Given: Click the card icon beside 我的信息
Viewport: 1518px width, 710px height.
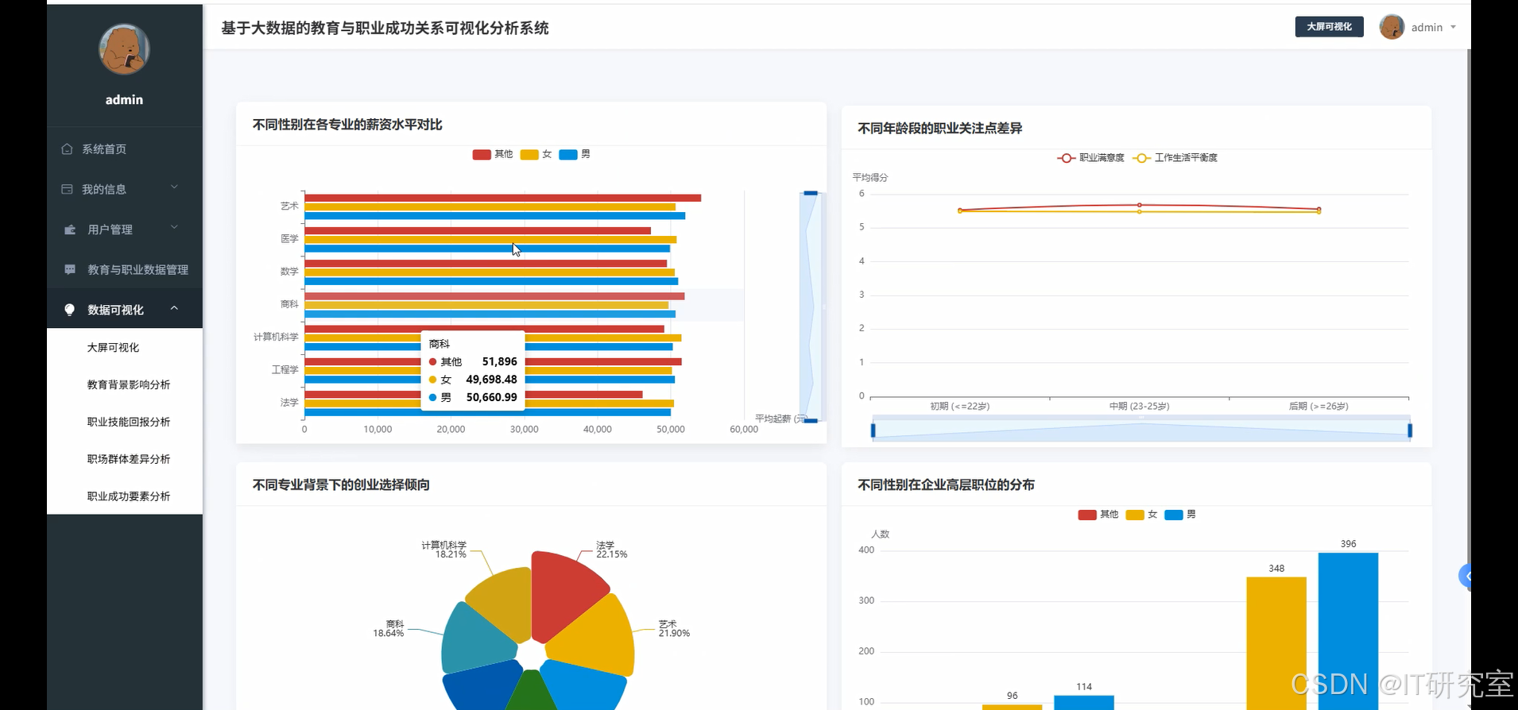Looking at the screenshot, I should 67,189.
